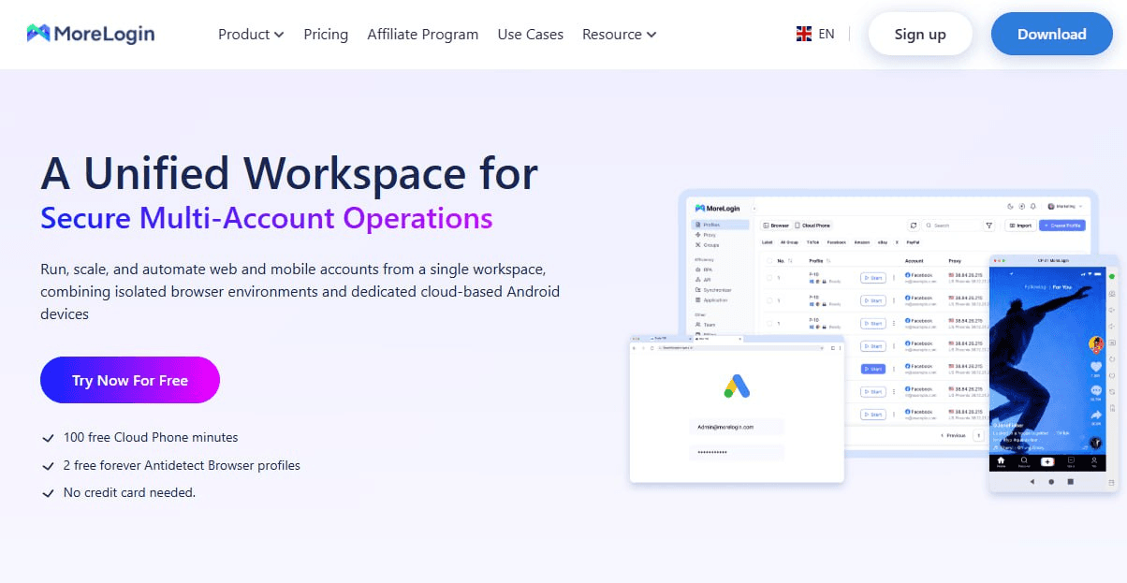Click the Search field in the preview
Image resolution: width=1127 pixels, height=583 pixels.
coord(951,226)
